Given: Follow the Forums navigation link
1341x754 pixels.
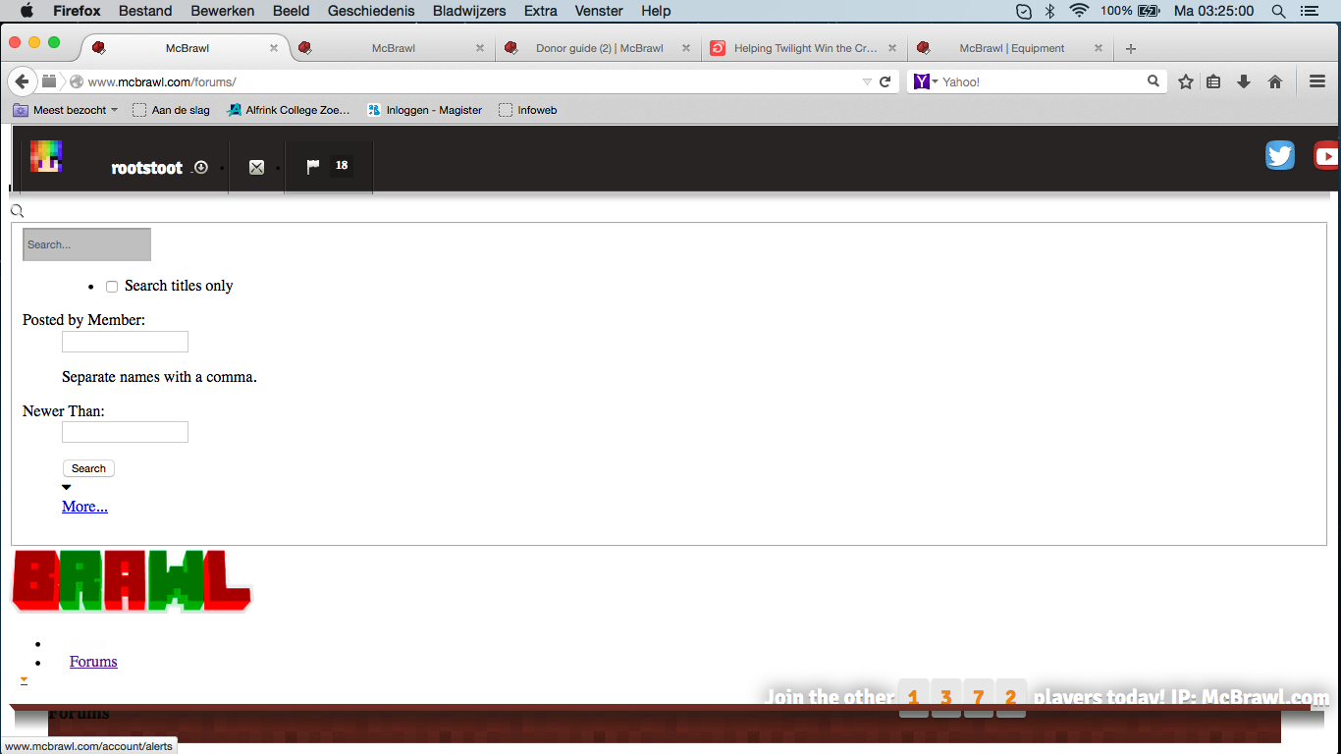Looking at the screenshot, I should 93,662.
